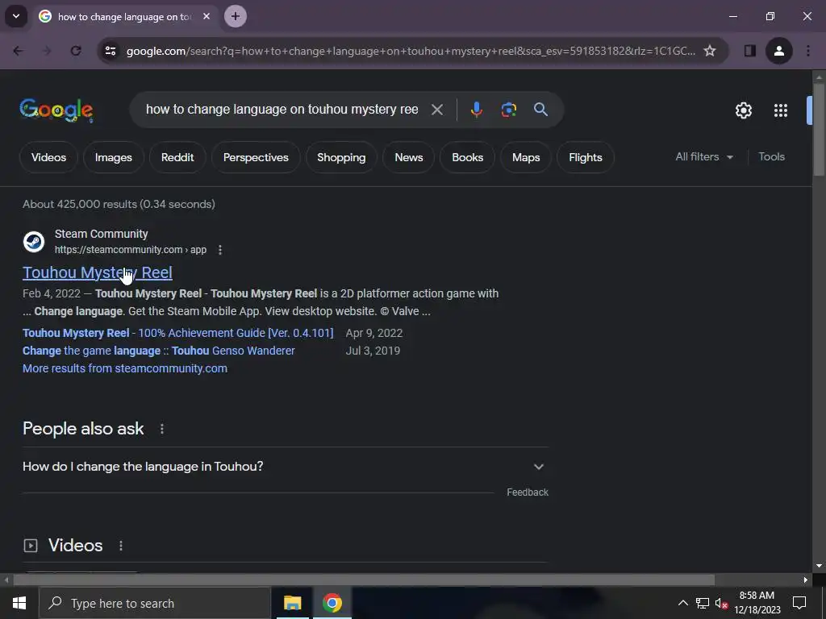Filter results by Flights

tap(586, 157)
